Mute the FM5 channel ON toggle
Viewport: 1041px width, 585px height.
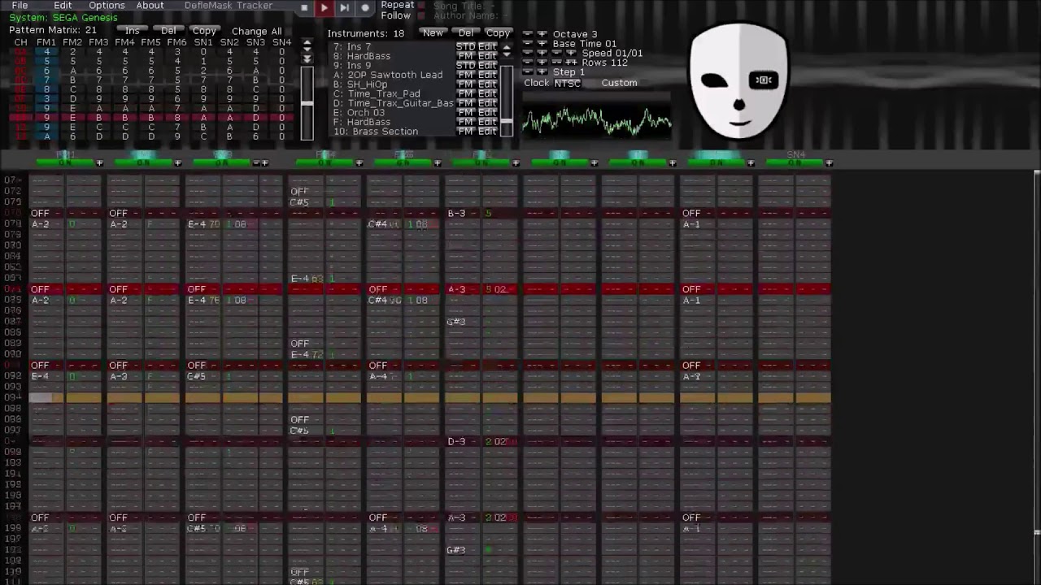click(403, 163)
